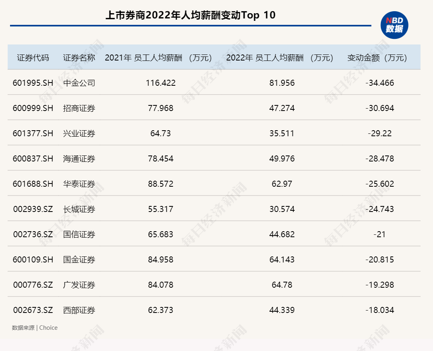The width and height of the screenshot is (433, 351).
Task: Select 广发证券 in the name column
Action: pyautogui.click(x=79, y=285)
